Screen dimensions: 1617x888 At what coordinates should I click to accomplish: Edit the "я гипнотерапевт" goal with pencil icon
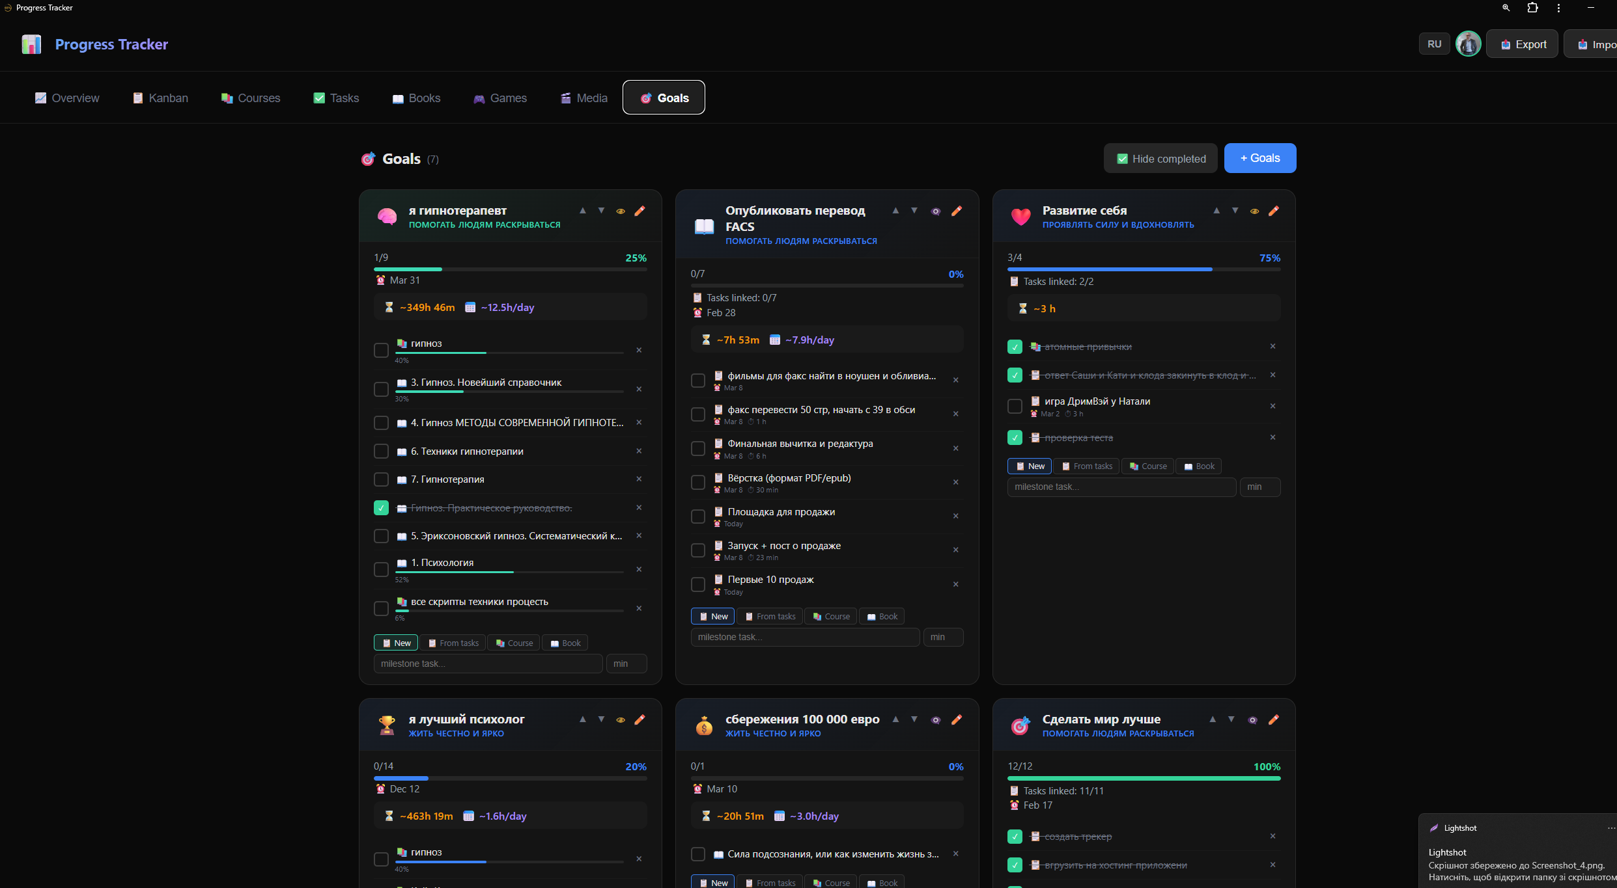pyautogui.click(x=640, y=211)
